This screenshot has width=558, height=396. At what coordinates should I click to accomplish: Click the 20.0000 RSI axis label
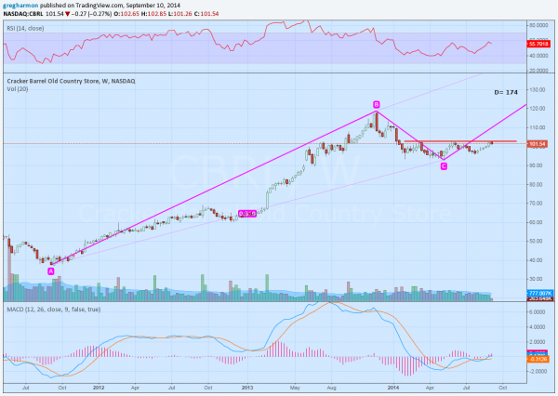point(538,71)
